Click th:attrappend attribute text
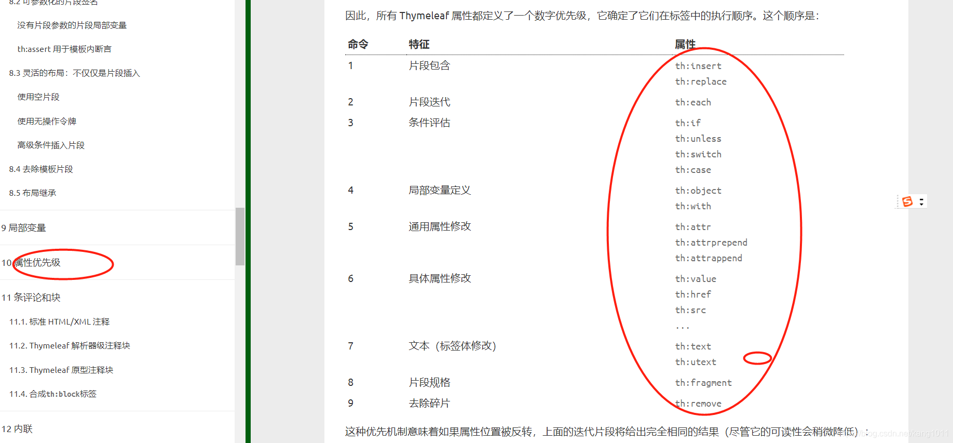 (x=709, y=258)
